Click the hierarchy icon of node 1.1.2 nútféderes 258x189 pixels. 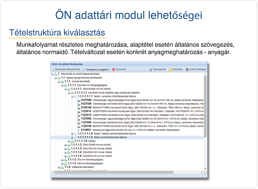pyautogui.click(x=62, y=167)
